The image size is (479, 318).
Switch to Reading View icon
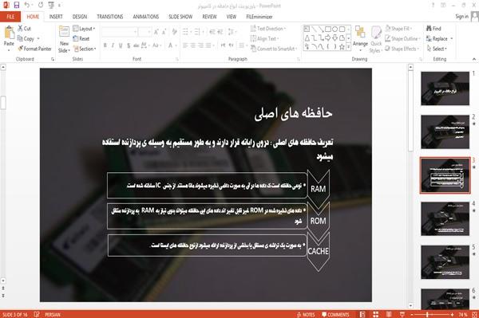(389, 314)
